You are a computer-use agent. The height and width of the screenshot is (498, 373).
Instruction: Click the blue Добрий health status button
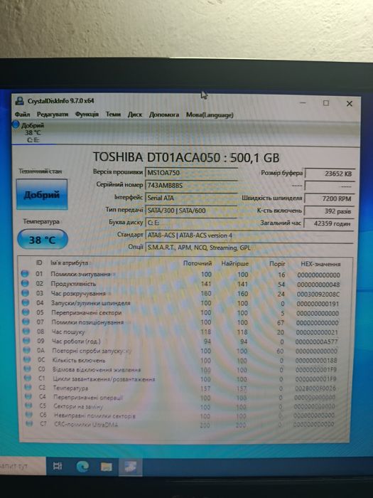coord(42,194)
